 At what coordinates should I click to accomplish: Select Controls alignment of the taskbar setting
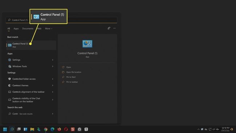(28, 92)
